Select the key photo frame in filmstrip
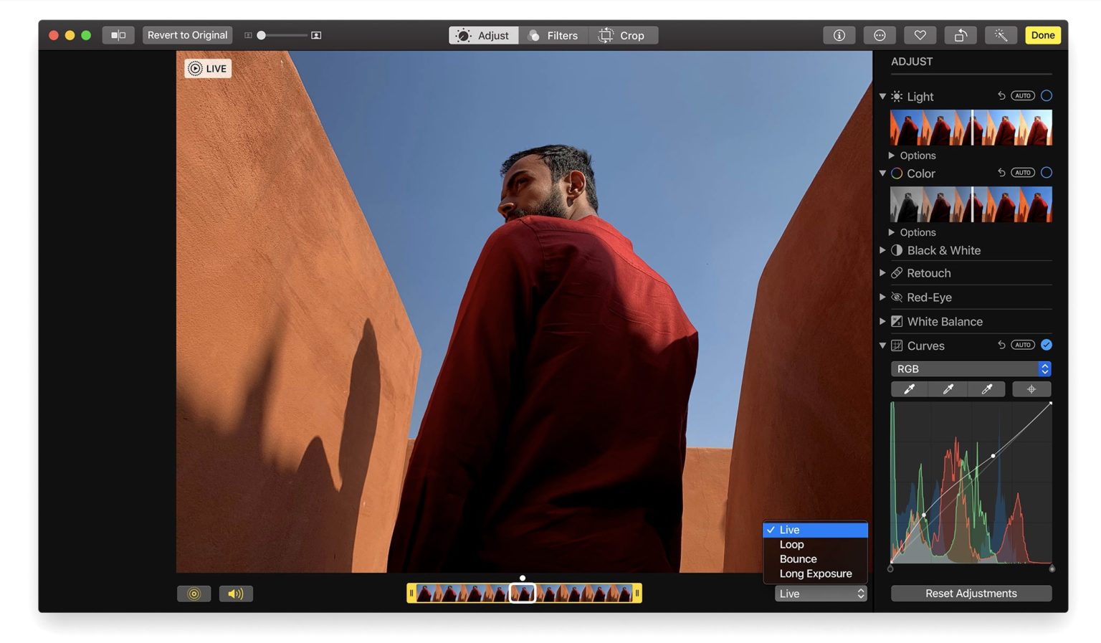Image resolution: width=1101 pixels, height=643 pixels. 523,593
